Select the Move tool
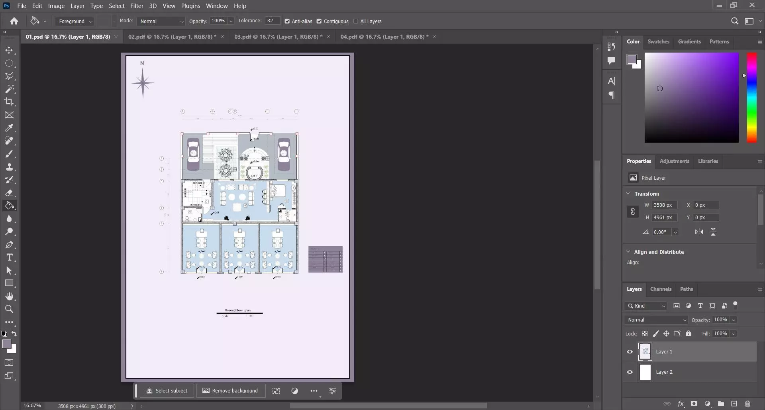 [9, 50]
